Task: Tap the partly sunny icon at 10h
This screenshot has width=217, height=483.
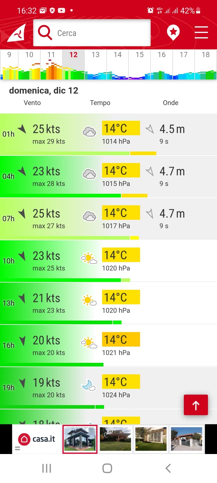Action: tap(89, 258)
